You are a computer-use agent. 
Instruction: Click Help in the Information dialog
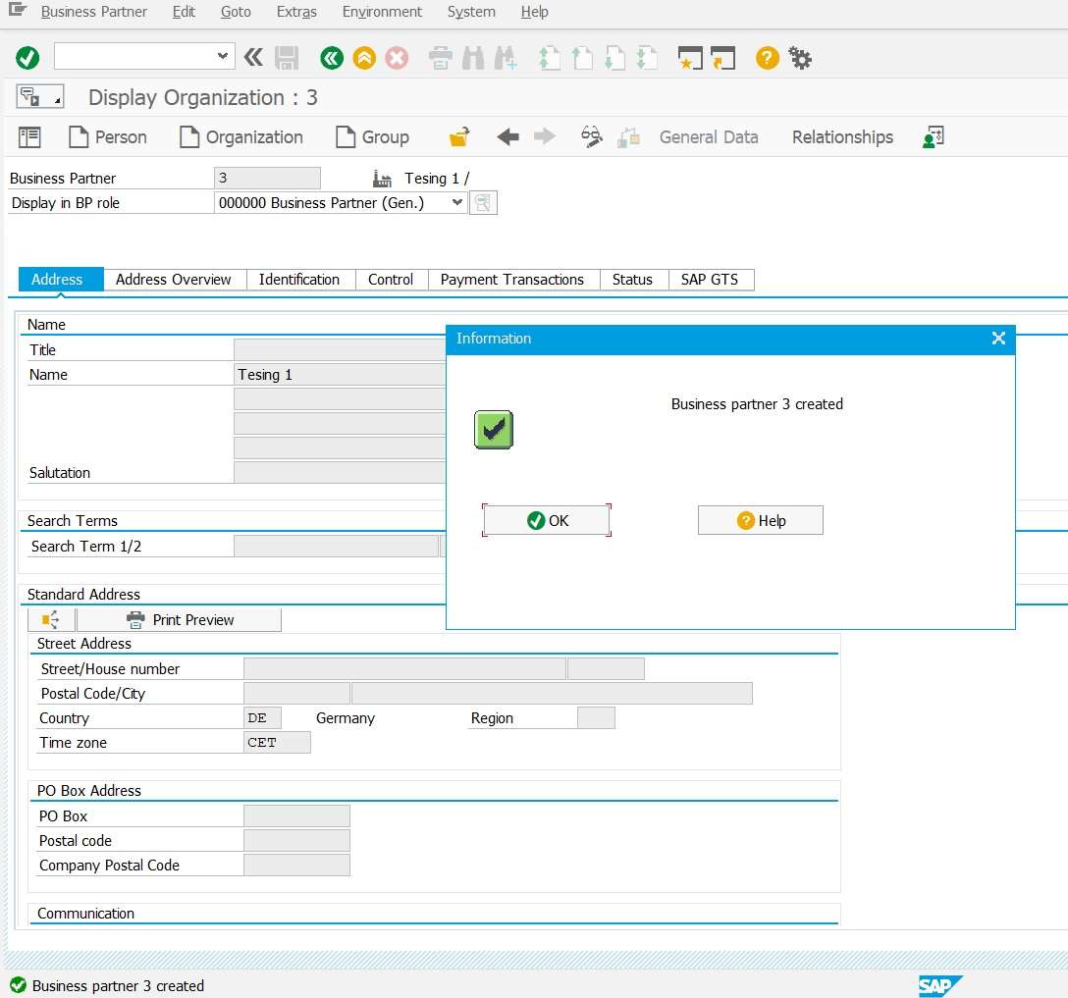pyautogui.click(x=760, y=521)
